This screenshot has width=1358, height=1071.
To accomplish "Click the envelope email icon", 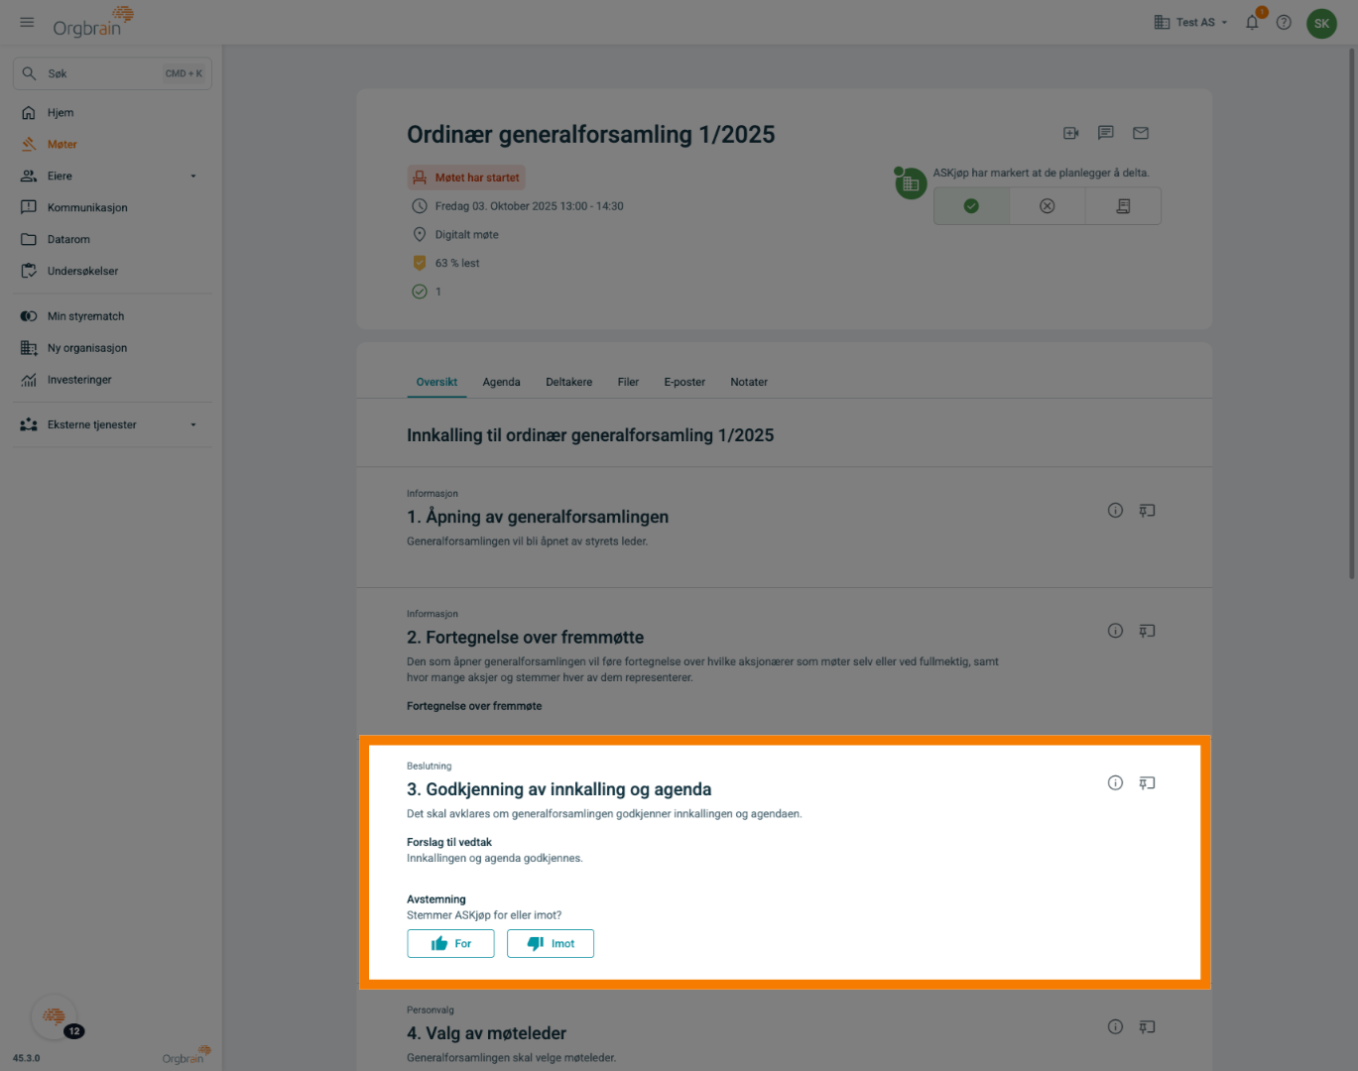I will click(x=1141, y=133).
